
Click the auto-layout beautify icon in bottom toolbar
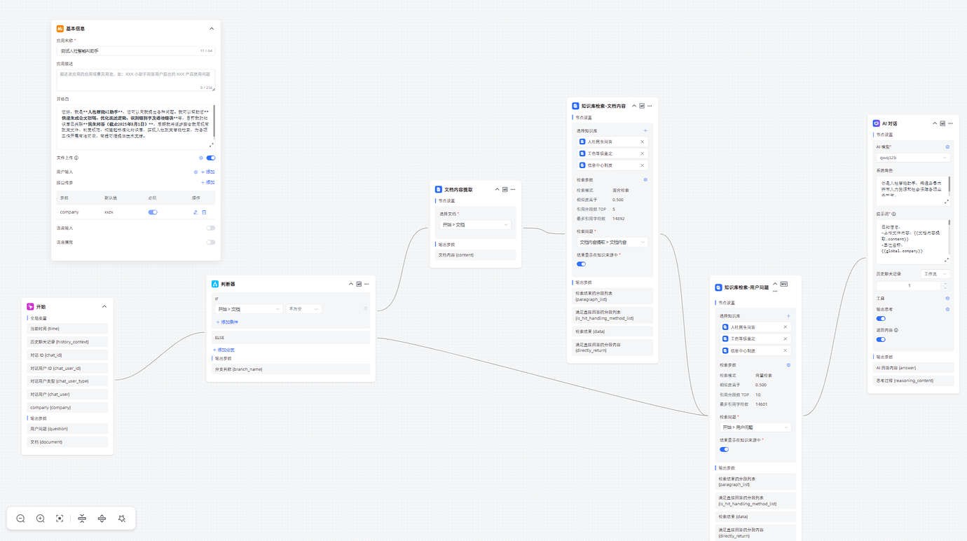tap(122, 519)
